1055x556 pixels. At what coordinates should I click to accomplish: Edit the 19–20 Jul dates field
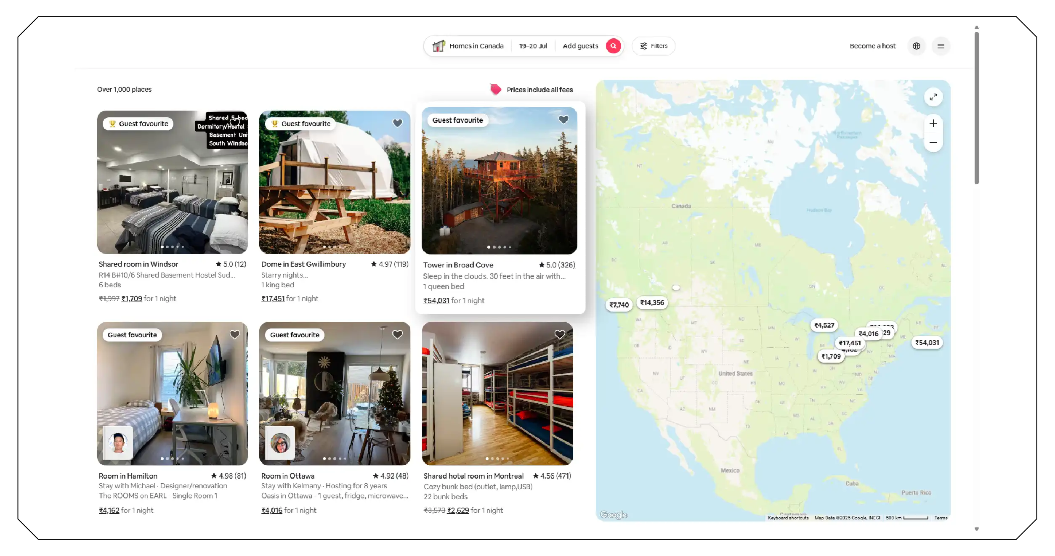coord(533,46)
